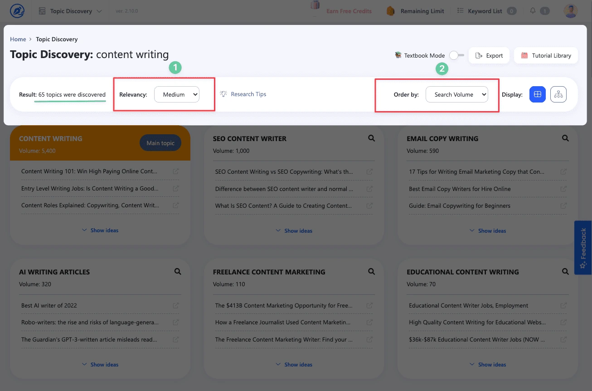
Task: Expand Show ideas under CONTENT WRITING
Action: click(100, 230)
